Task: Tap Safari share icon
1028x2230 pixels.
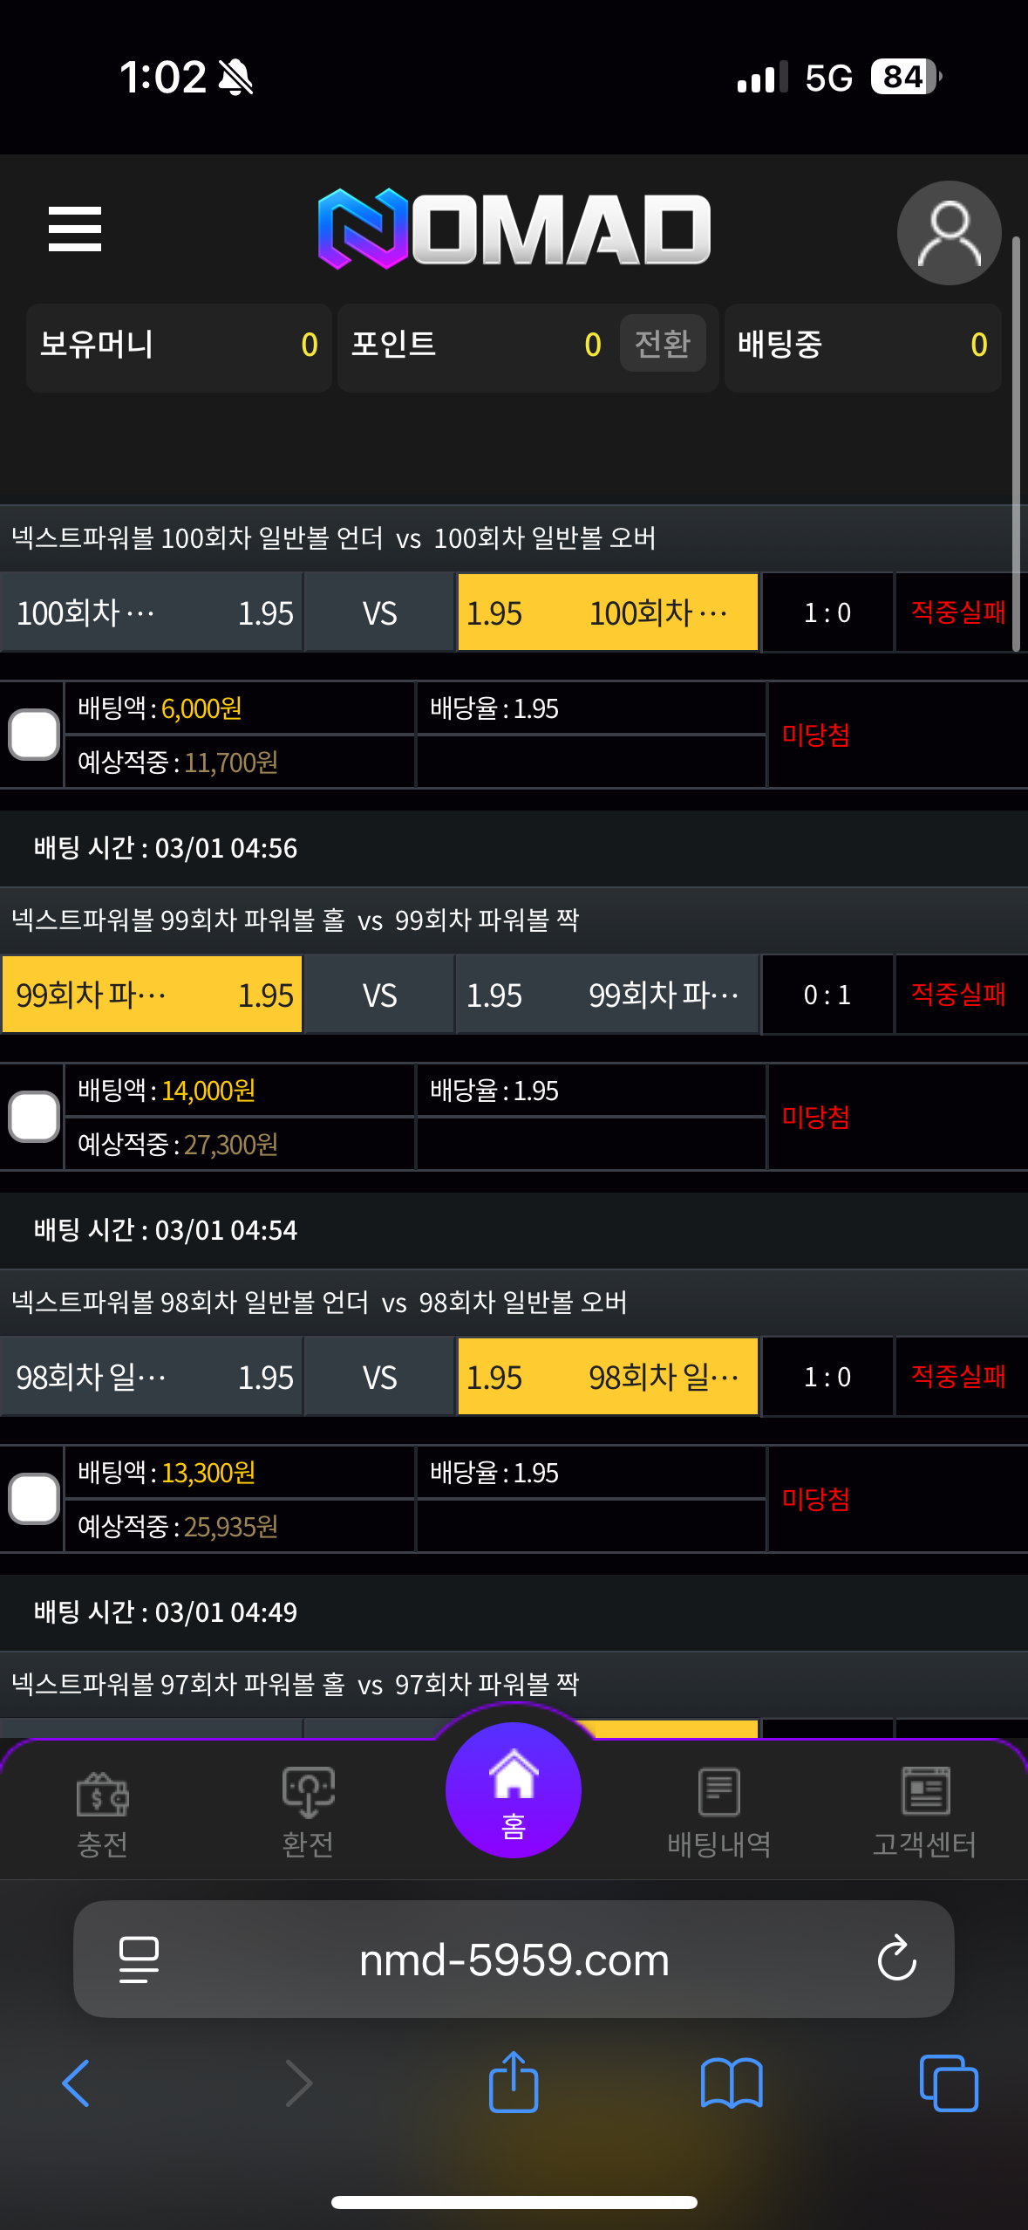Action: pyautogui.click(x=514, y=2082)
